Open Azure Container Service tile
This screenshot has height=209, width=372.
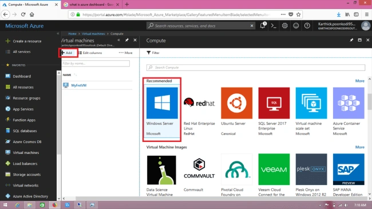(x=349, y=112)
